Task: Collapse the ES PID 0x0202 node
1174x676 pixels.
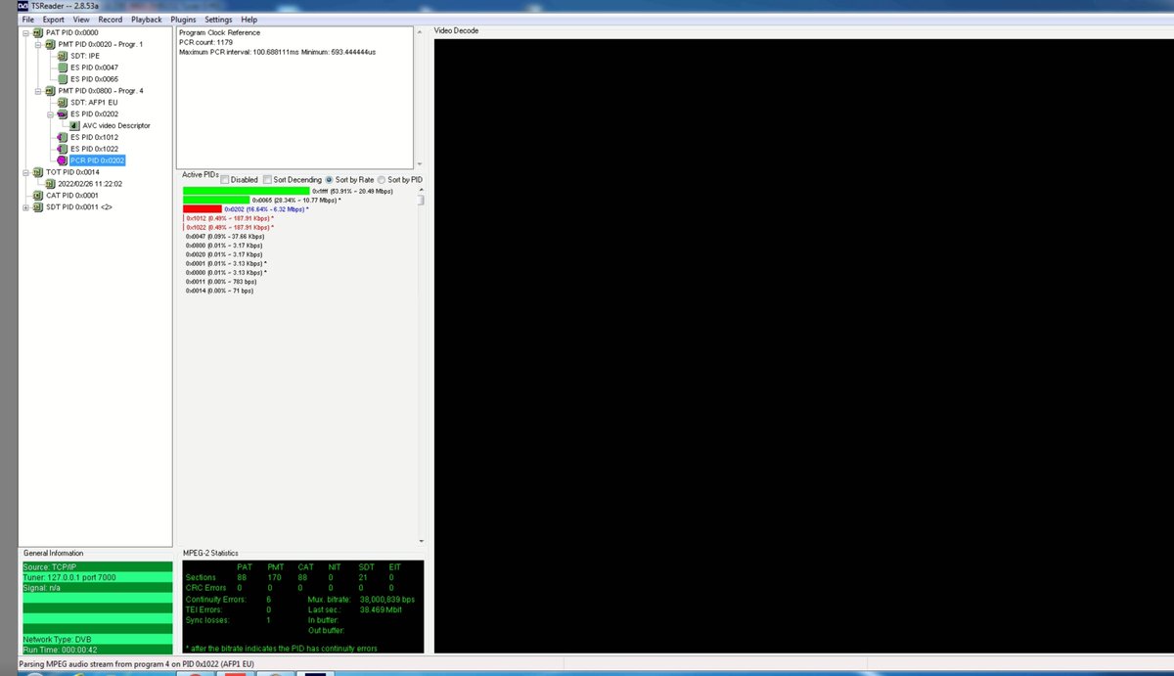Action: 51,113
